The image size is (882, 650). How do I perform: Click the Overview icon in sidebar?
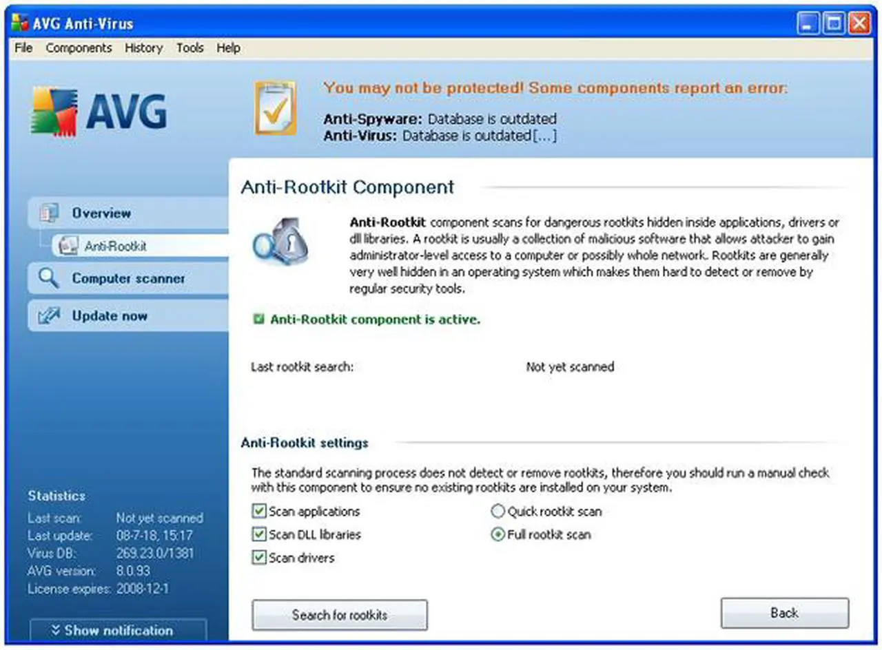point(49,213)
